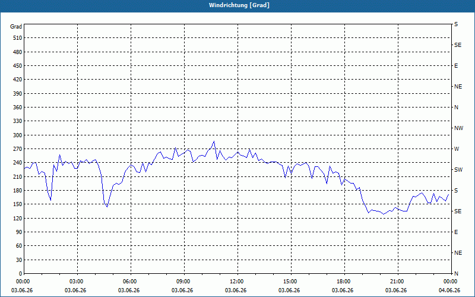475x297 pixels.
Task: Click the 'Grad' unit label on the left axis
Action: [x=16, y=27]
